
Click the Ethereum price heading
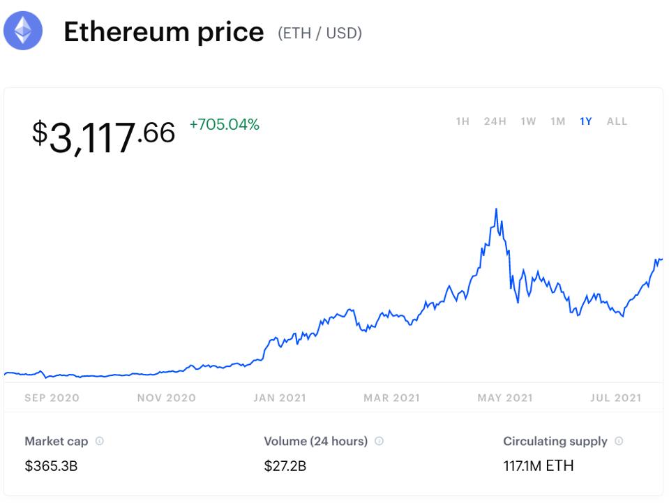click(x=164, y=32)
